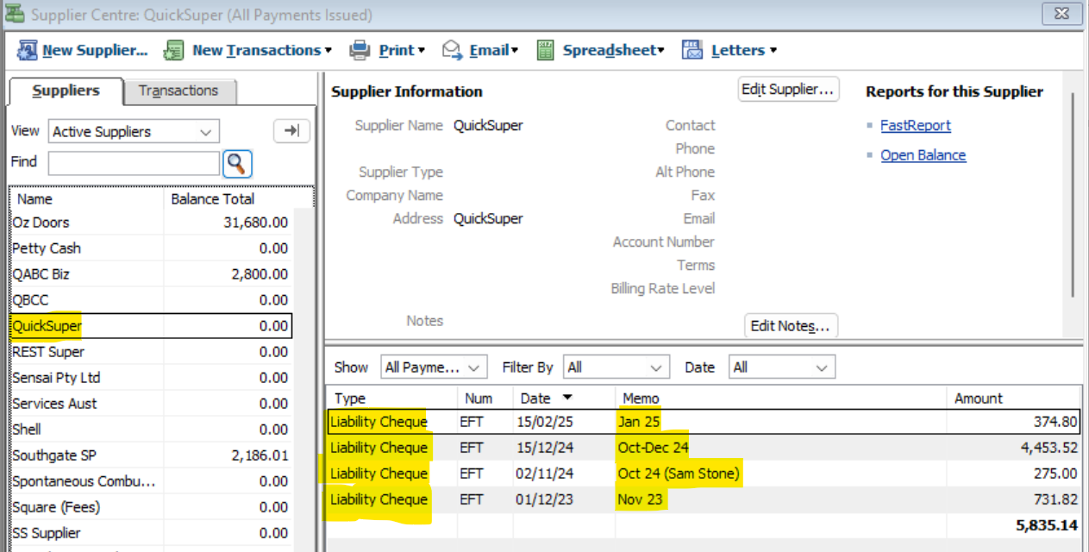Click the Email envelope icon
Image resolution: width=1089 pixels, height=552 pixels.
point(453,50)
